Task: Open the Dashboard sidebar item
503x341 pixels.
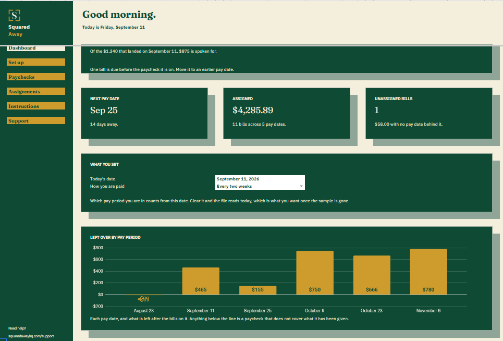Action: point(35,48)
